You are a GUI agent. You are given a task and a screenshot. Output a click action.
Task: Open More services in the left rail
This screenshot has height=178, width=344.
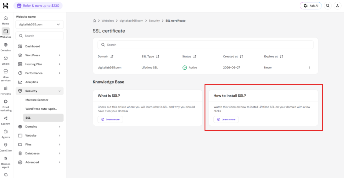(6, 75)
